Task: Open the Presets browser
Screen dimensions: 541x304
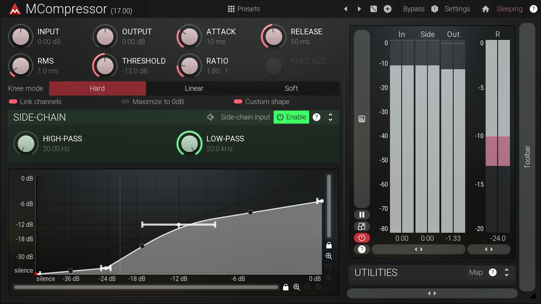Action: 244,9
